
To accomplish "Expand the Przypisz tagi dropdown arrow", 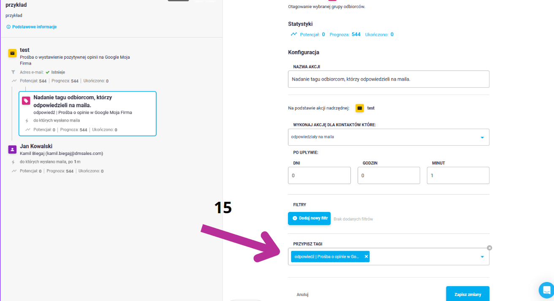I will (x=482, y=257).
